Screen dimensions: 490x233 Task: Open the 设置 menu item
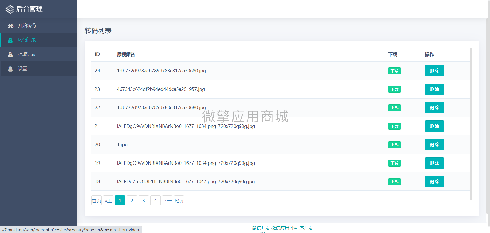(x=38, y=68)
